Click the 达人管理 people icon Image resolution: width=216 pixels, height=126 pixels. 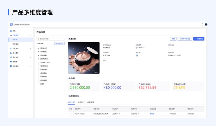coord(11,53)
